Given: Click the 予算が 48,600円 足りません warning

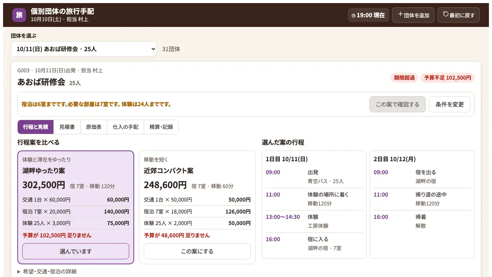Looking at the screenshot, I should point(177,235).
